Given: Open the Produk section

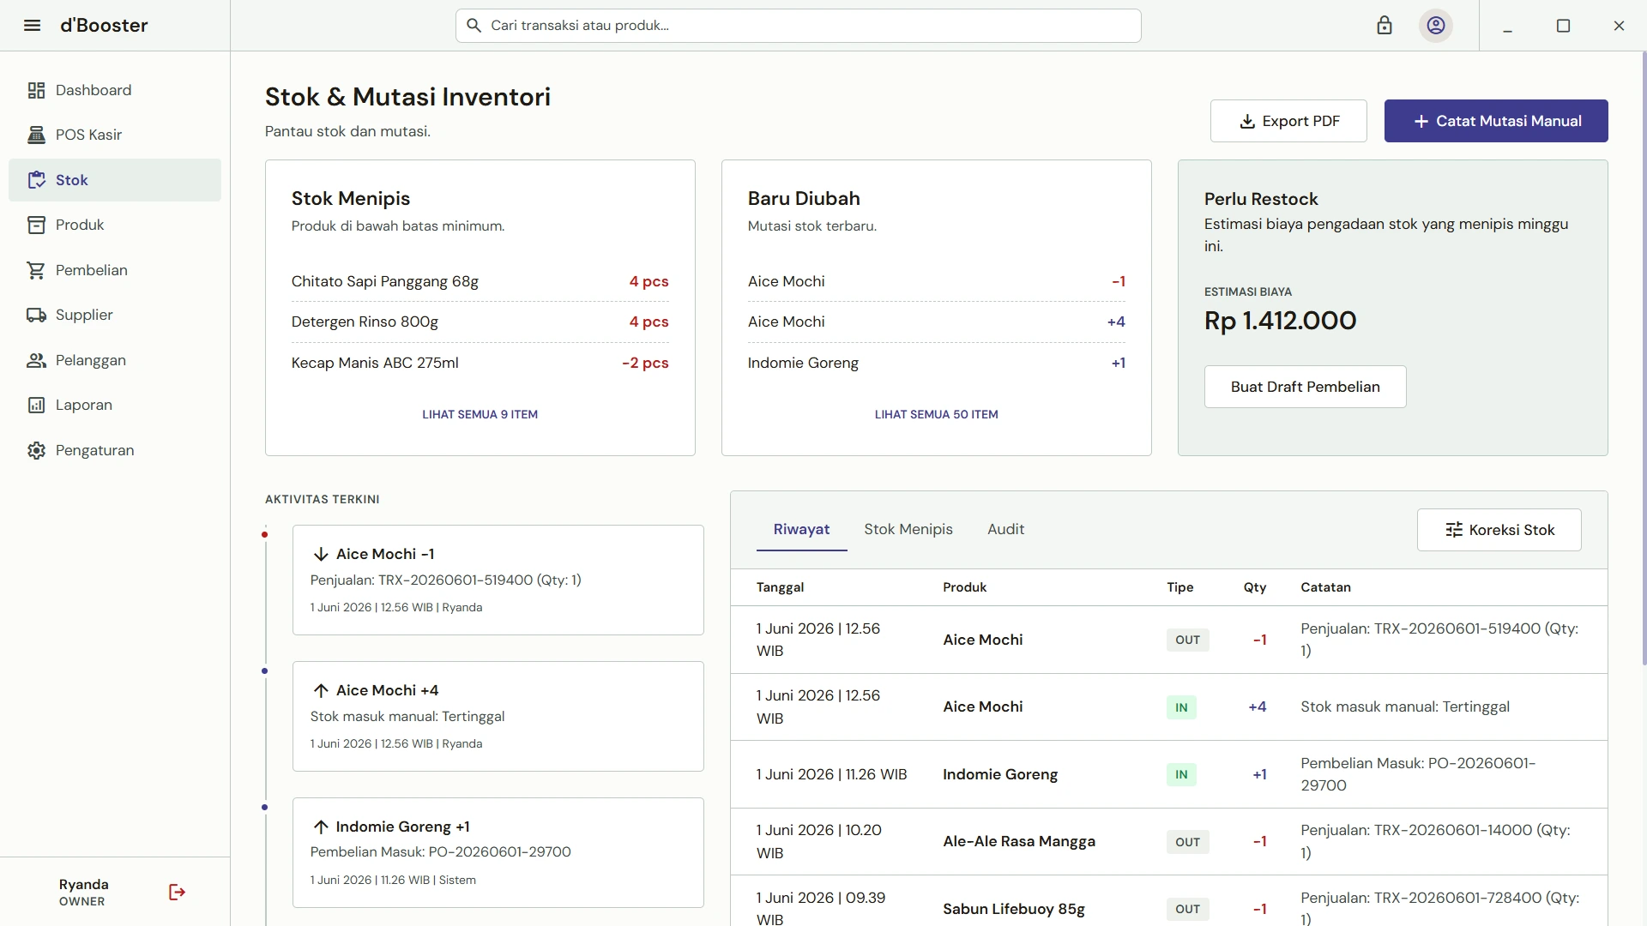Looking at the screenshot, I should (115, 225).
